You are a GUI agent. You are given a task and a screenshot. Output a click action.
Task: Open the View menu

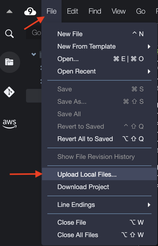pos(119,11)
